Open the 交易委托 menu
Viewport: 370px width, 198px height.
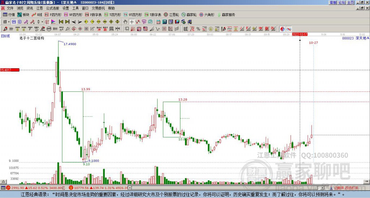(98, 8)
